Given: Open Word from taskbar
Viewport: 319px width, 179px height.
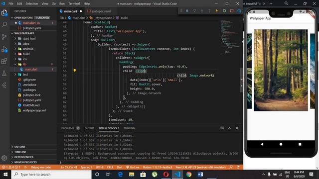Looking at the screenshot, I should click(200, 175).
